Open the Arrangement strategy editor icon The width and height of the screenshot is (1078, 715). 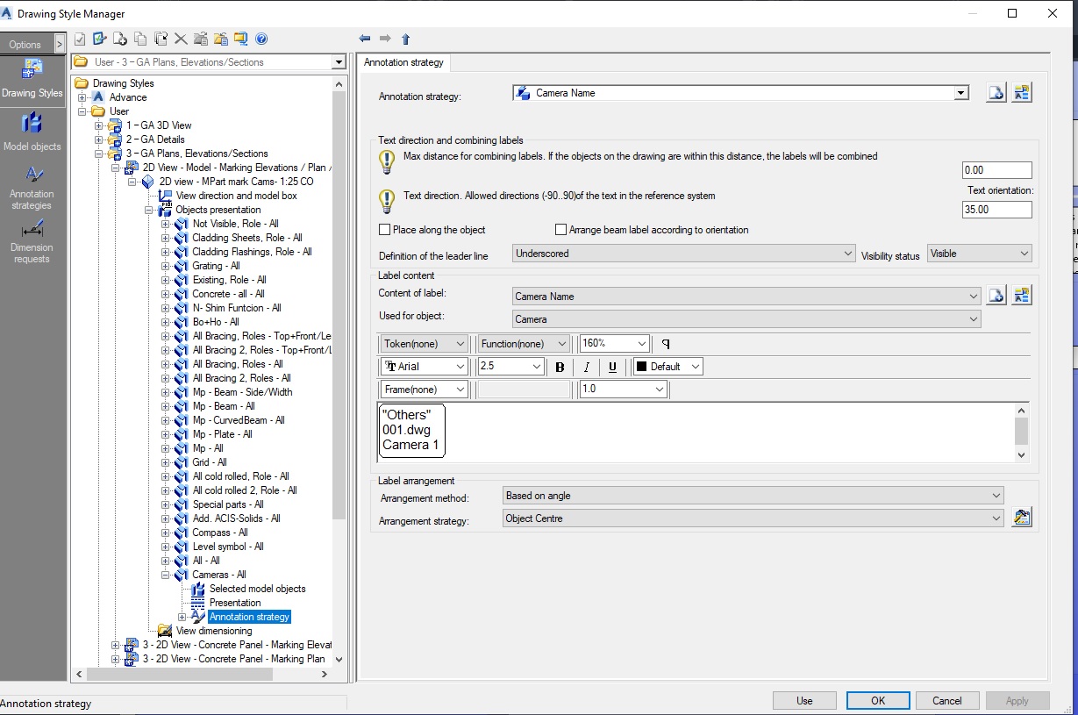[1021, 517]
